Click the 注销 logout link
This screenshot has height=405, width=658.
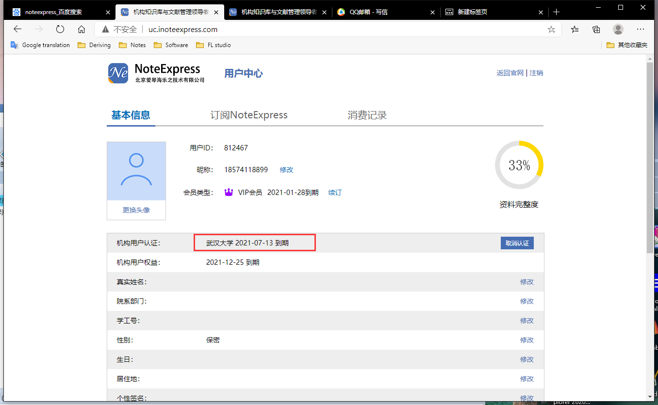click(x=536, y=73)
